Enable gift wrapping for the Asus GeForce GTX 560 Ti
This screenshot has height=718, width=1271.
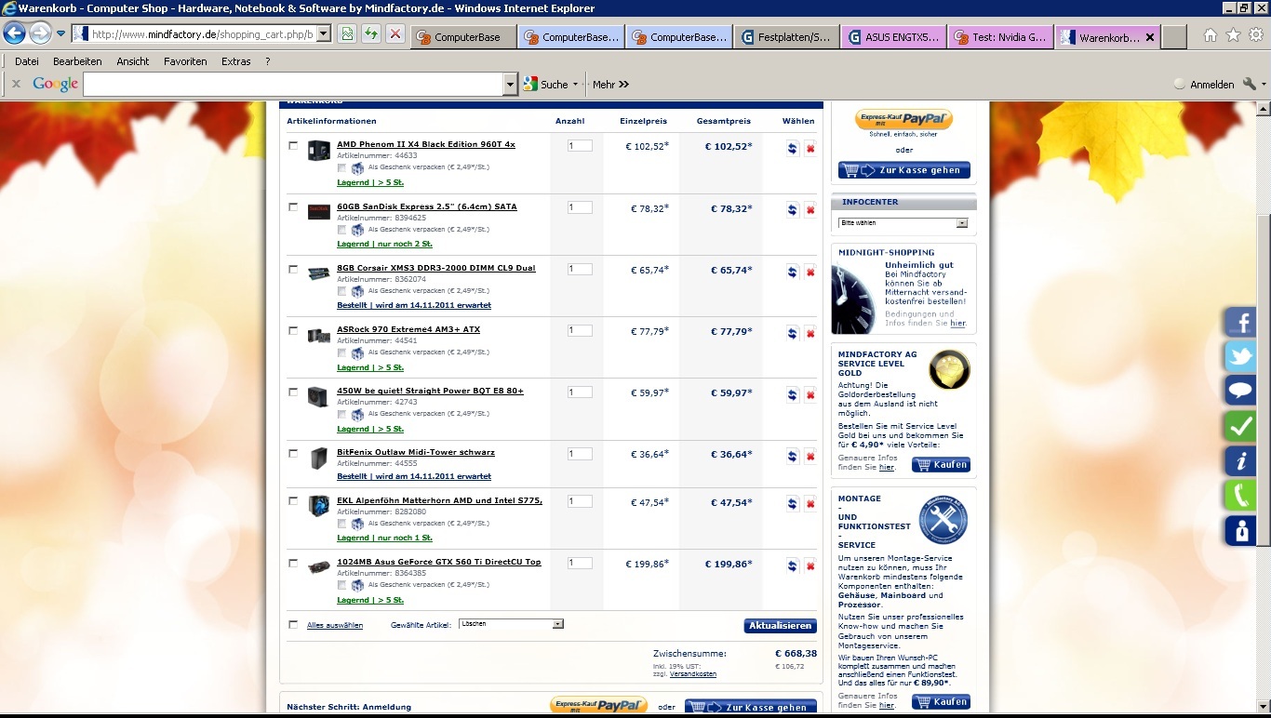341,585
